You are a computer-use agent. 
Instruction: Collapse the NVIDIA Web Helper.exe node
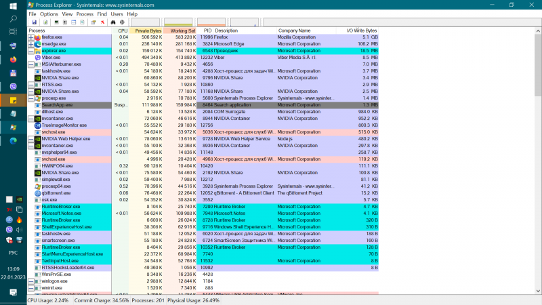(x=30, y=139)
